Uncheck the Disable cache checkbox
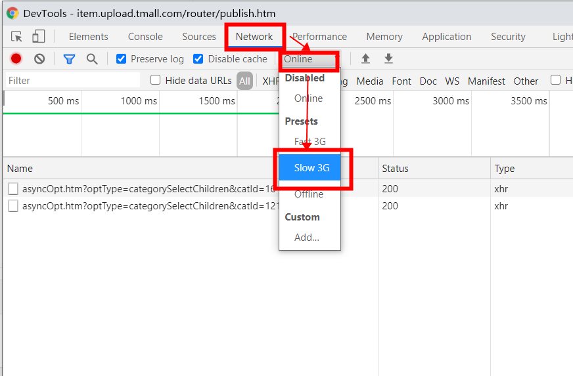This screenshot has width=573, height=376. [x=198, y=59]
